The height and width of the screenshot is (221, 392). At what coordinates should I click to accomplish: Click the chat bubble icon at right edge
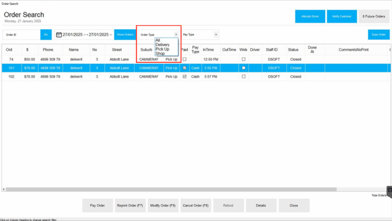pos(390,190)
